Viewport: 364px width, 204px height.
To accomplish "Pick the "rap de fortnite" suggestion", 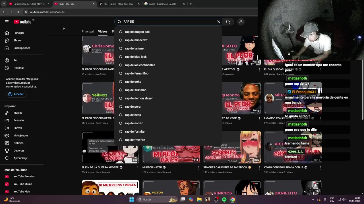I will click(x=168, y=131).
